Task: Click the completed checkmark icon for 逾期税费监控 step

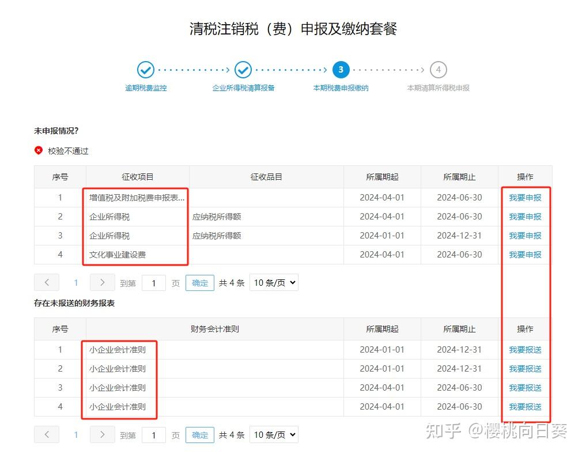Action: point(145,69)
